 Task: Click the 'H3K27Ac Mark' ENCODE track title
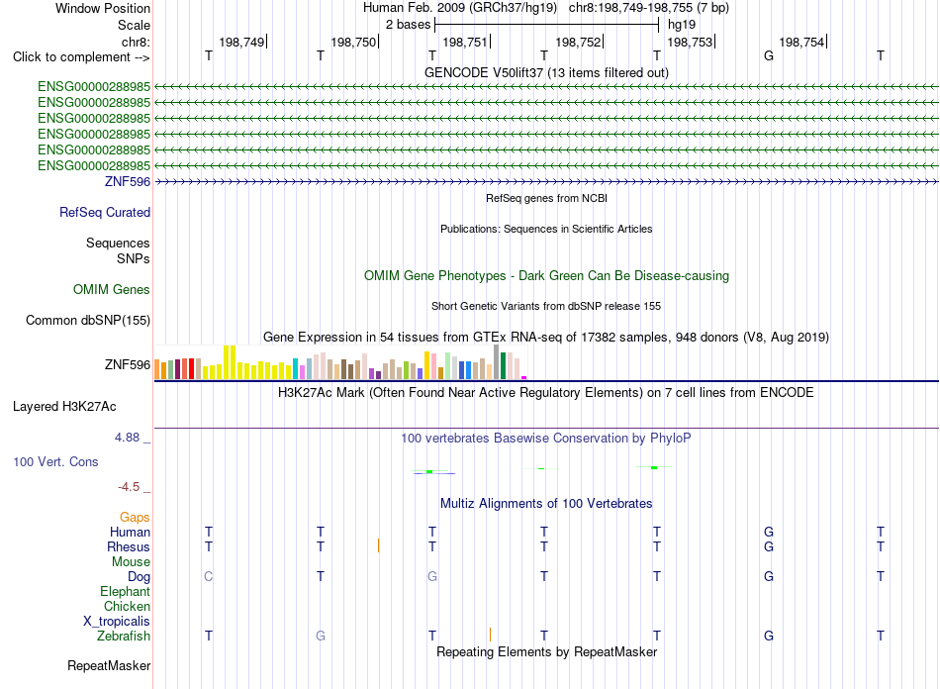pos(546,393)
